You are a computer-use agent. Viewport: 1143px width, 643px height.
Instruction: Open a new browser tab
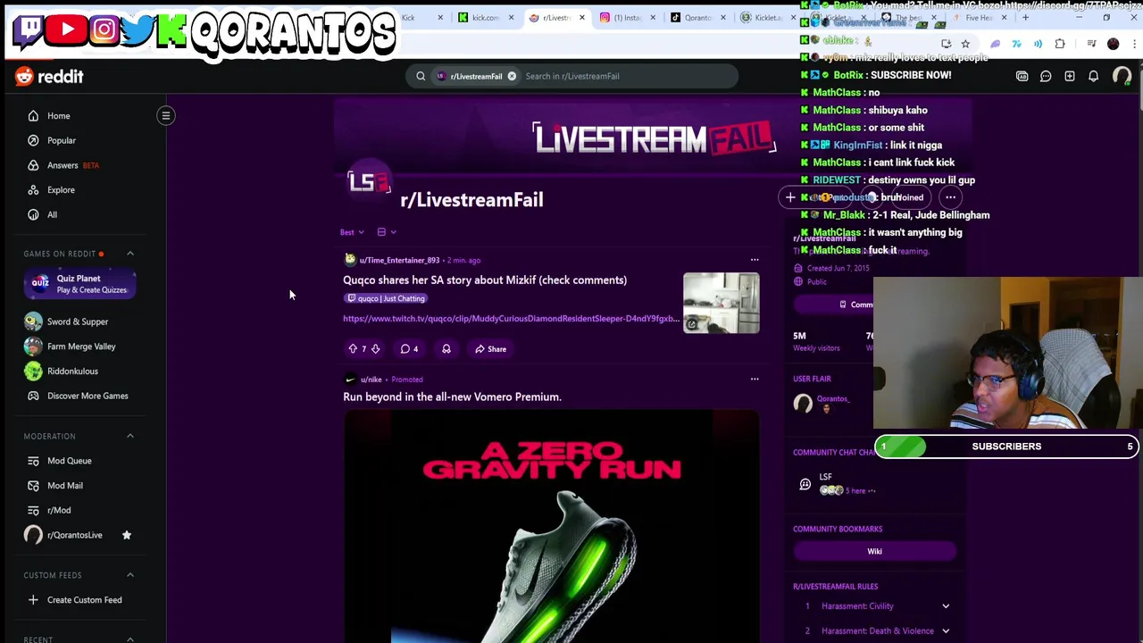click(1025, 18)
